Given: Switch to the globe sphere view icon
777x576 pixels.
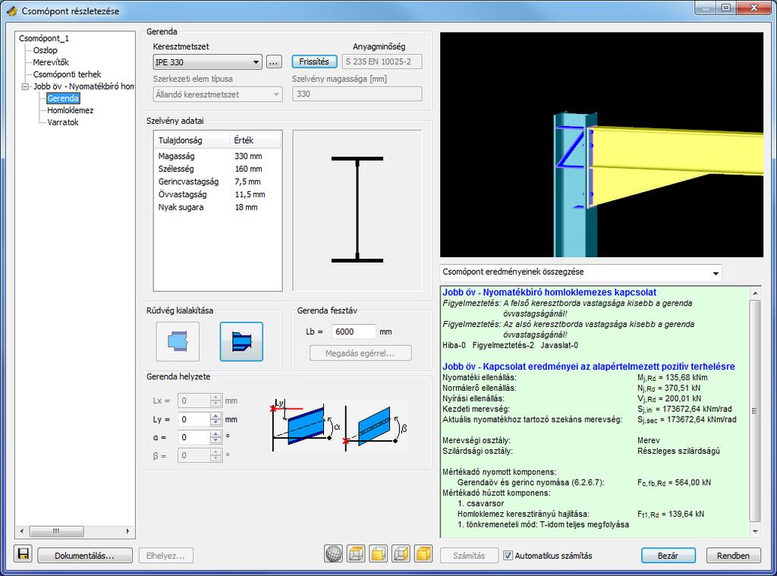Looking at the screenshot, I should 334,554.
